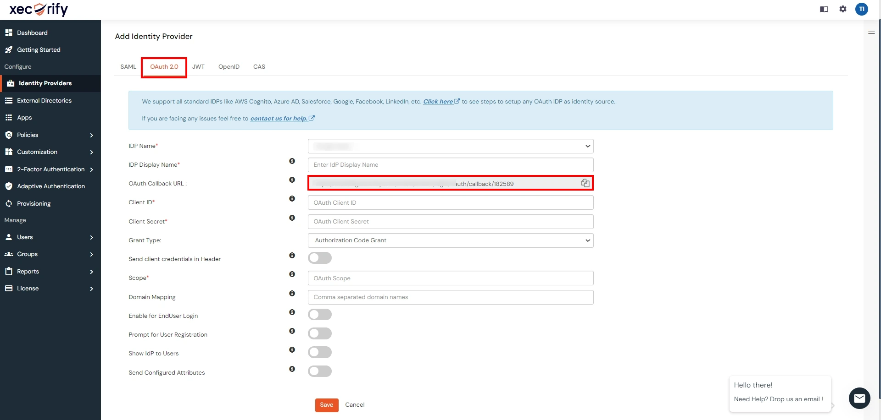Open the hamburger menu at top right
Image resolution: width=881 pixels, height=420 pixels.
point(871,32)
